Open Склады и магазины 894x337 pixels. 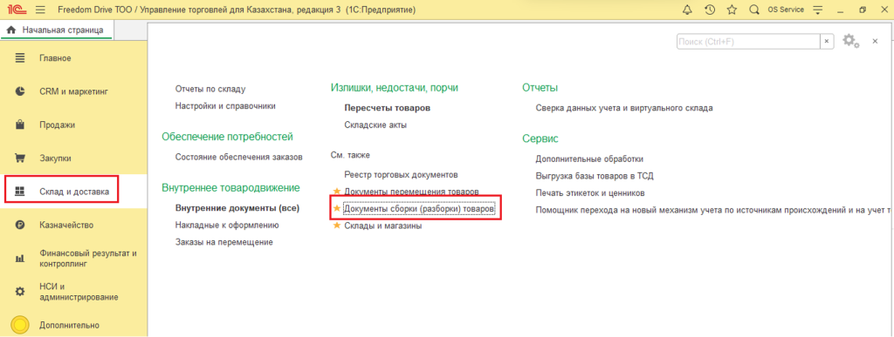pos(383,226)
